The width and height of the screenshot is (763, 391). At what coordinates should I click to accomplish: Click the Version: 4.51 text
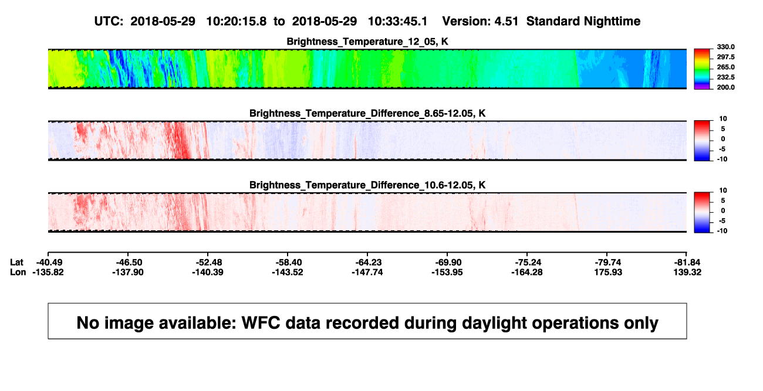point(481,21)
